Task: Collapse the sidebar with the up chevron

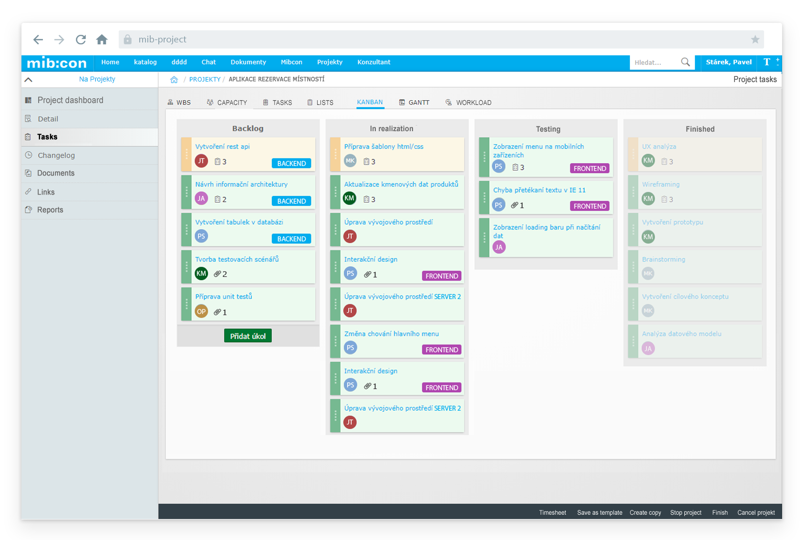Action: 29,80
